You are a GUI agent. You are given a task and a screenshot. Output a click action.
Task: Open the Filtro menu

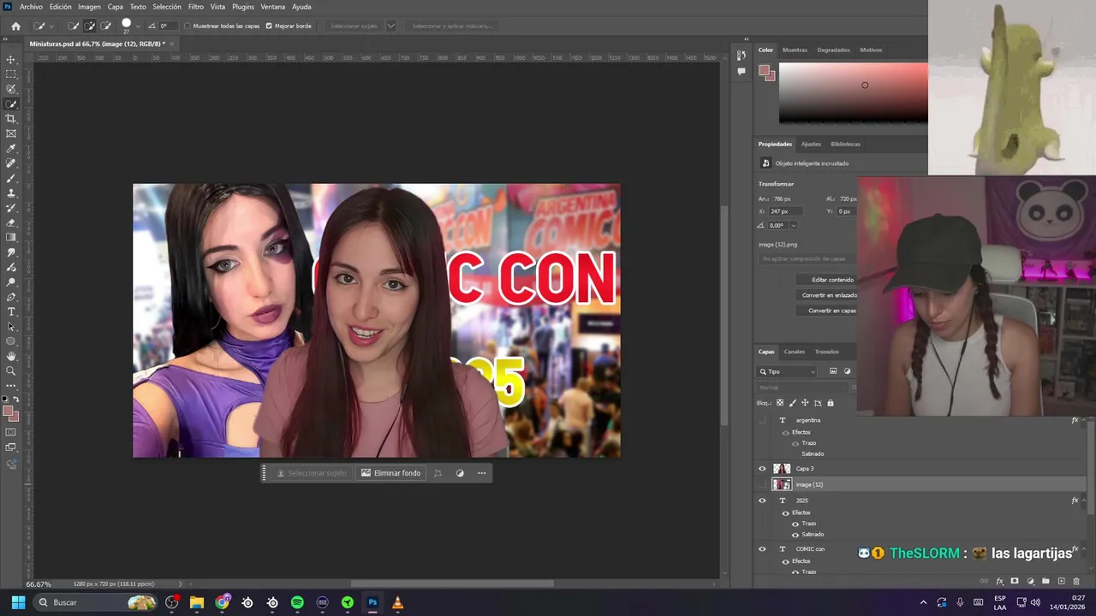196,7
